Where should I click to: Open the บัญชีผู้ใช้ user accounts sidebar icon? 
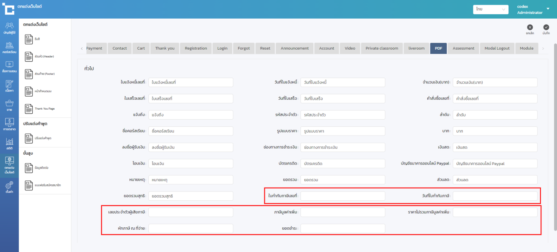click(x=9, y=28)
